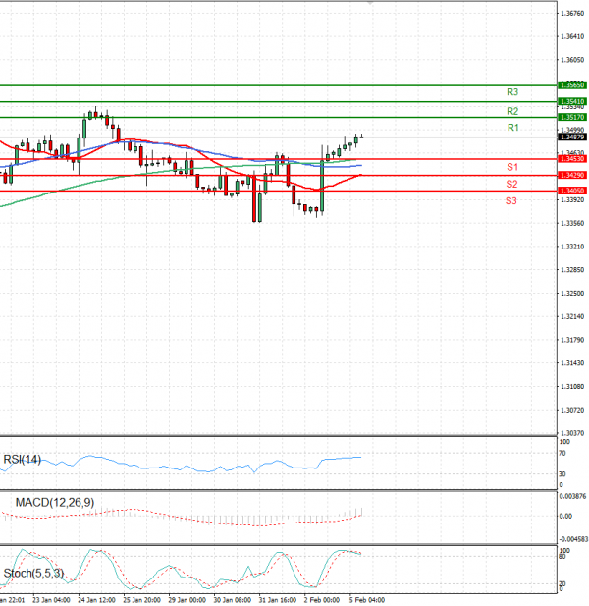Screen dimensions: 589x606
Task: Select the Stoch(5,5,3) indicator label
Action: [x=33, y=574]
